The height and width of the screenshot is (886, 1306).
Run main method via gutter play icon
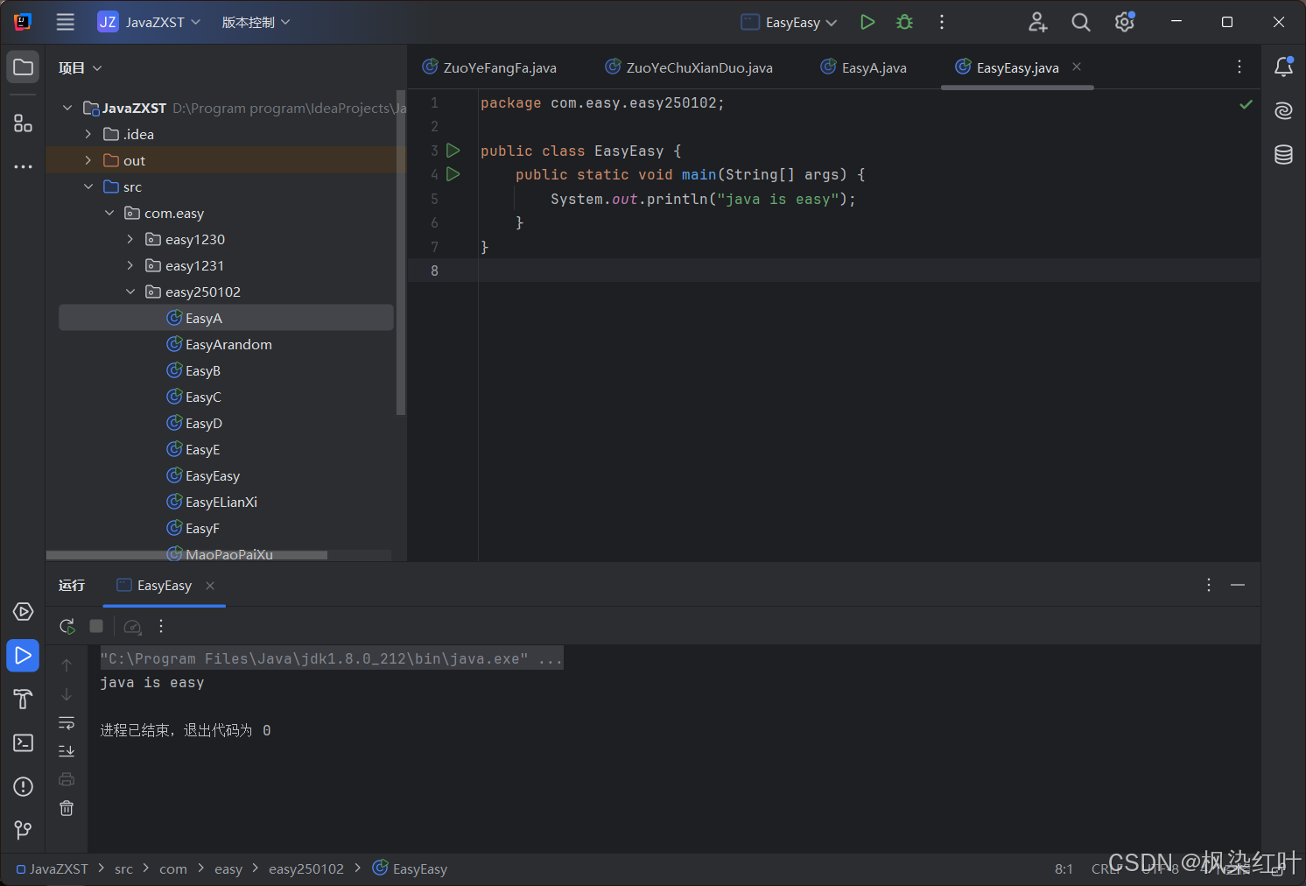coord(453,174)
